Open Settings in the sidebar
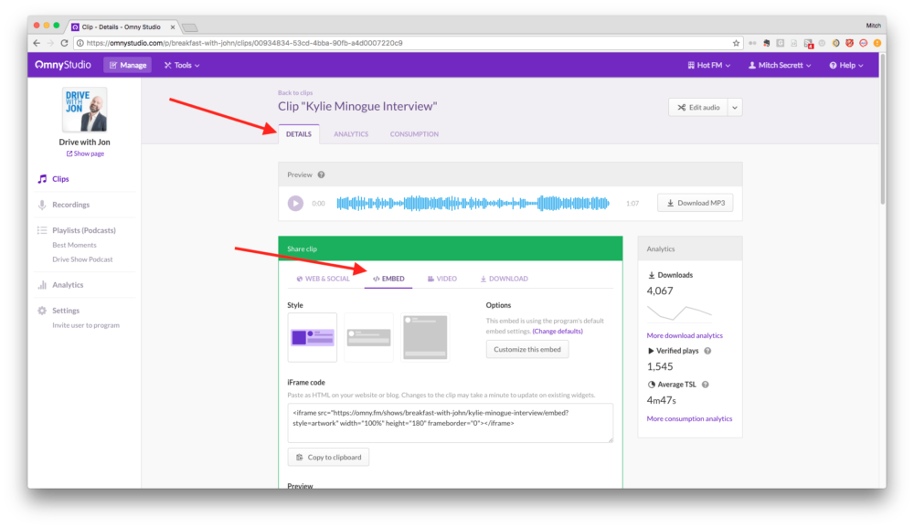This screenshot has height=528, width=914. pyautogui.click(x=58, y=311)
